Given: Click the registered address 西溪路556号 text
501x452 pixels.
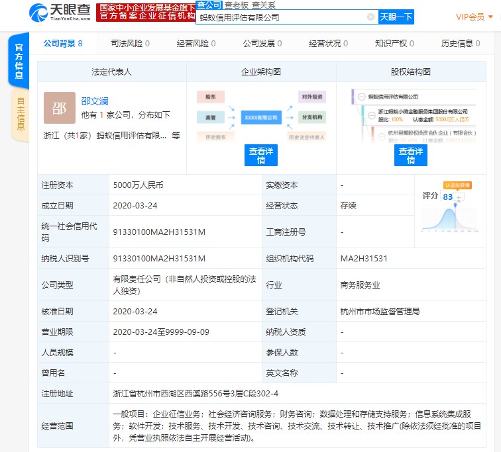Looking at the screenshot, I should click(195, 394).
